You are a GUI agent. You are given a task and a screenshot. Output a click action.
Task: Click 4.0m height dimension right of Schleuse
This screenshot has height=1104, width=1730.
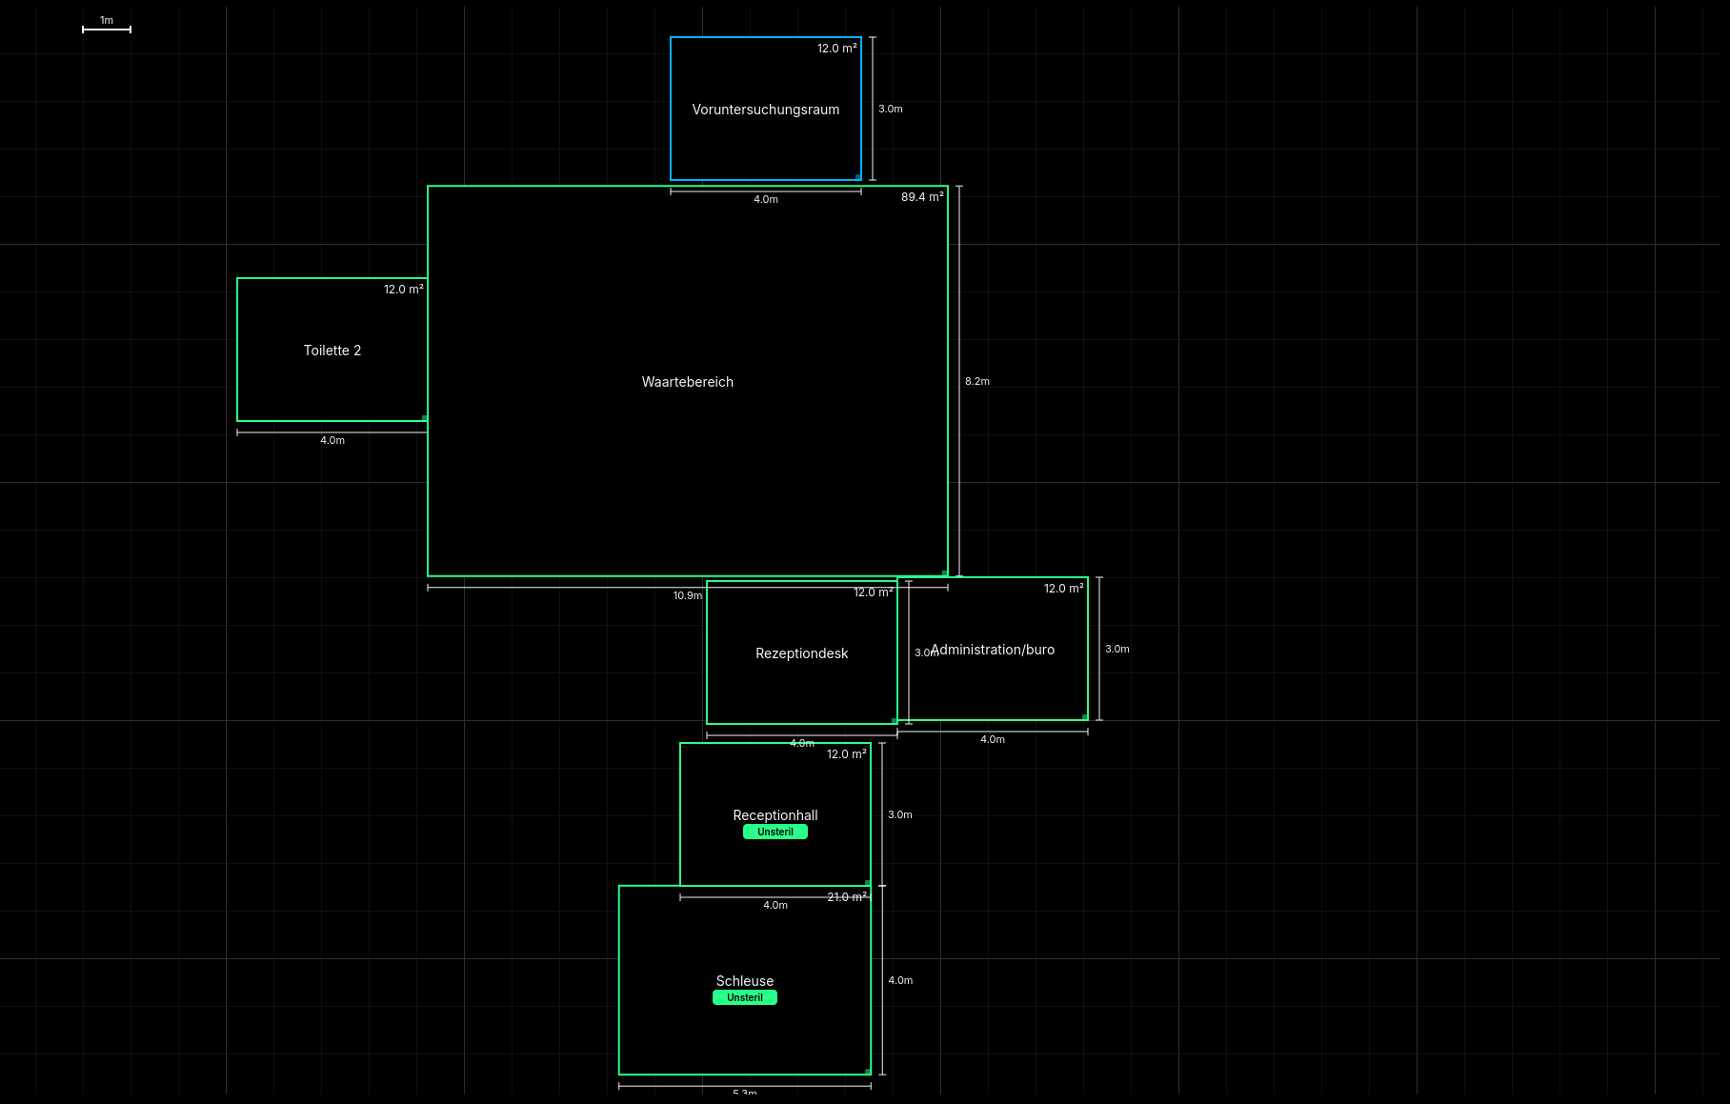(x=900, y=980)
